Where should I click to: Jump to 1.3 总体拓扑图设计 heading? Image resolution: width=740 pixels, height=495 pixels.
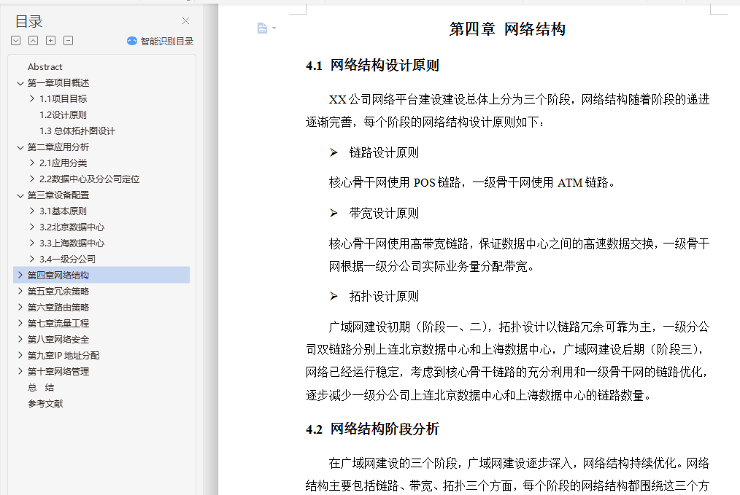pyautogui.click(x=77, y=131)
